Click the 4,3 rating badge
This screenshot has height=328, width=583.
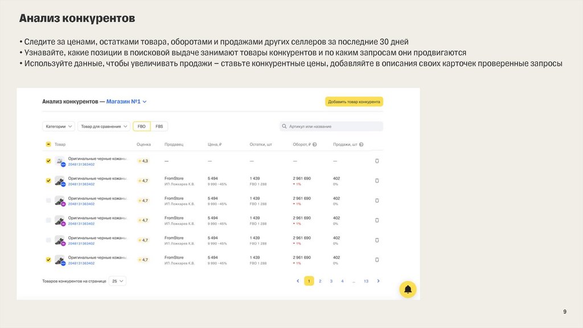pos(143,161)
